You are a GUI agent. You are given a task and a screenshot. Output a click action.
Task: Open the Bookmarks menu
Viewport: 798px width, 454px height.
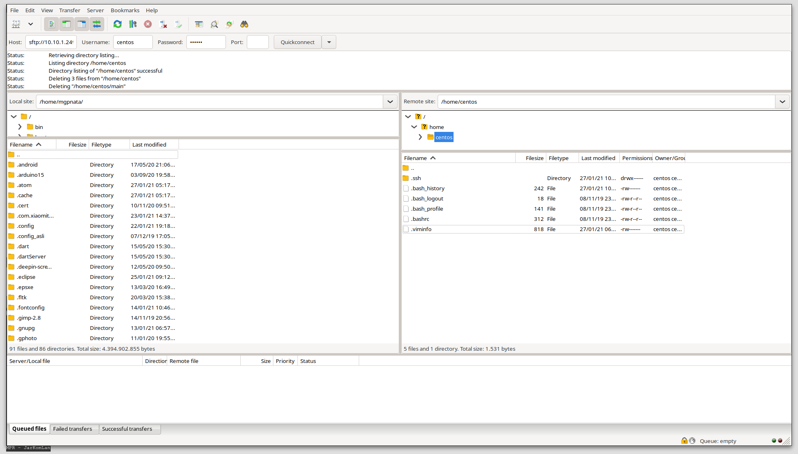click(125, 10)
